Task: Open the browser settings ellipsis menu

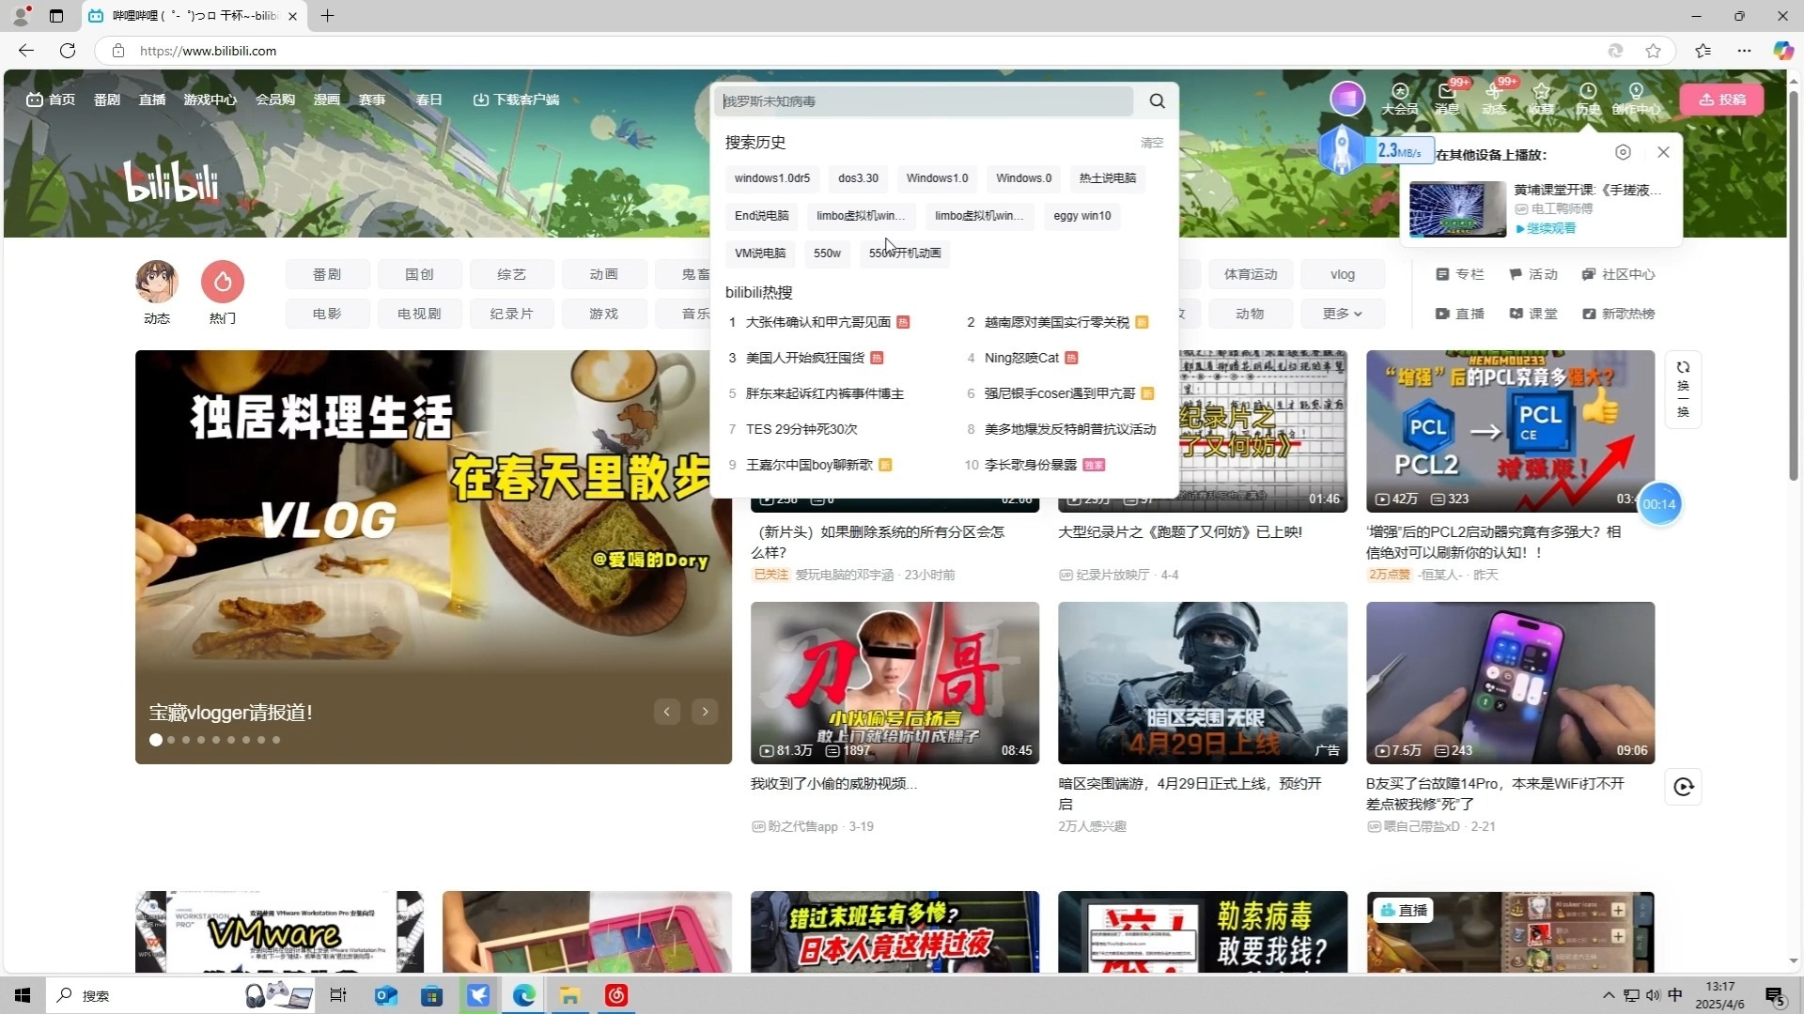Action: click(1745, 51)
